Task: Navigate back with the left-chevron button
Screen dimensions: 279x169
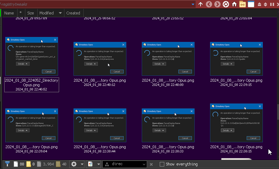Action: coord(209,4)
